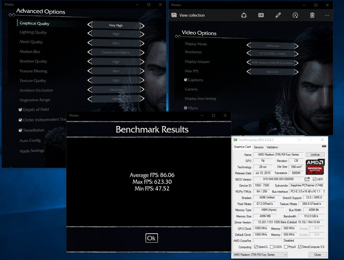Viewport: 344px width, 260px height.
Task: Click the View collection picture icon
Action: (x=174, y=15)
